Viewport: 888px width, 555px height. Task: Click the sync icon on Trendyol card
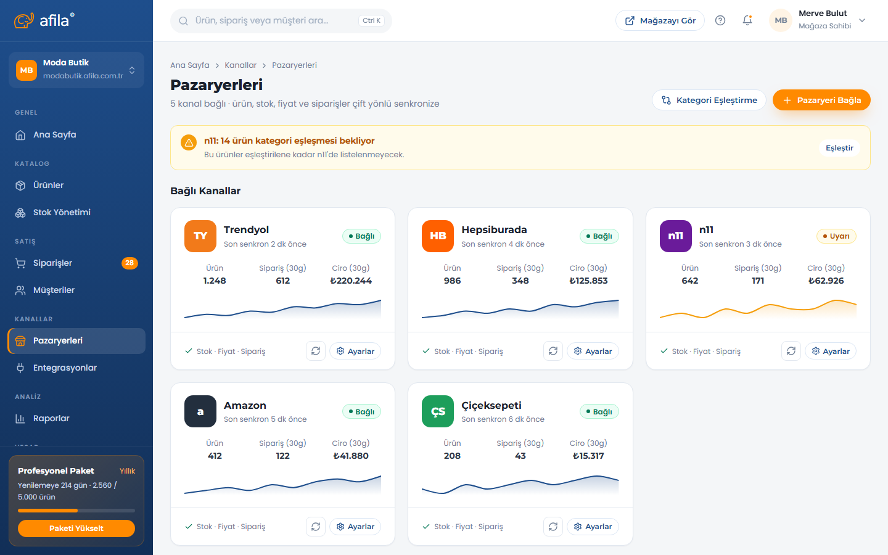[316, 351]
